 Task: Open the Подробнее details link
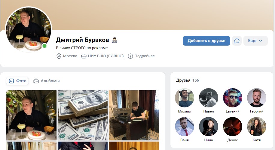point(145,56)
